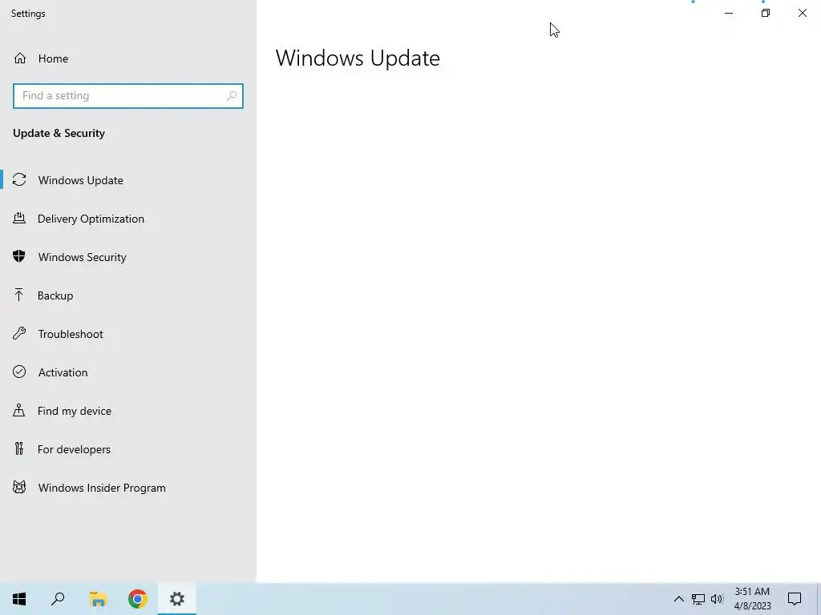The image size is (821, 615).
Task: Click the Windows Security shield icon
Action: [x=19, y=256]
